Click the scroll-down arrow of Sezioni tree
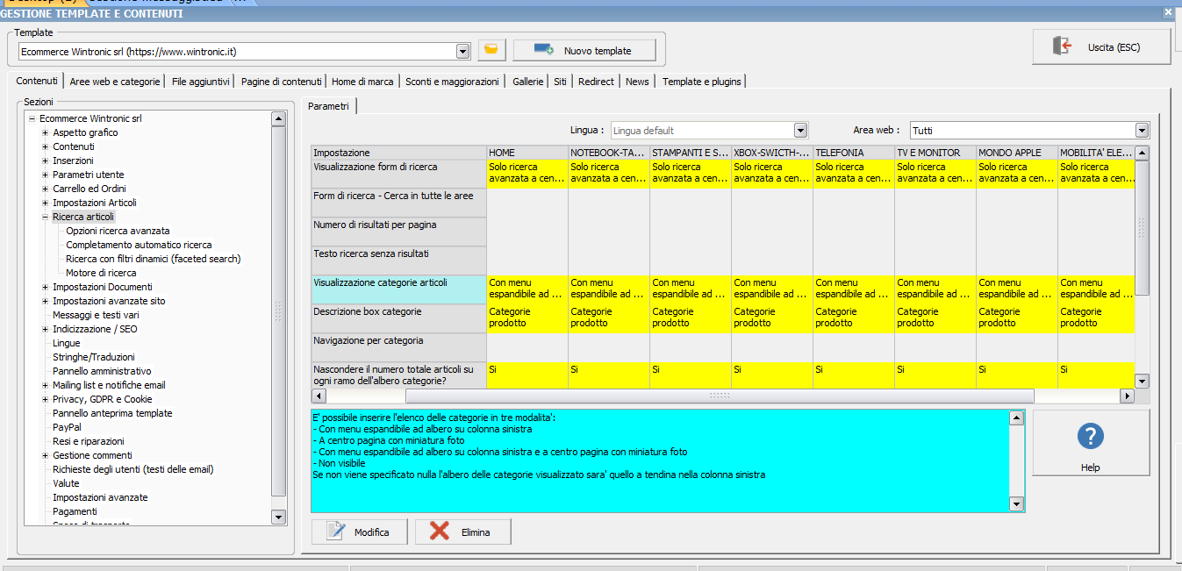Screen dimensions: 1182x571 tap(278, 517)
